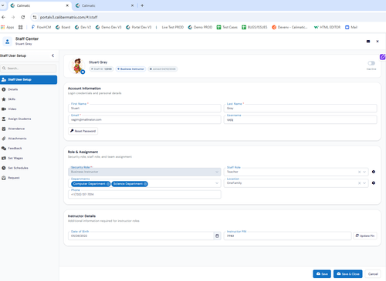Open the Security Role dropdown
The height and width of the screenshot is (281, 386).
coord(144,172)
